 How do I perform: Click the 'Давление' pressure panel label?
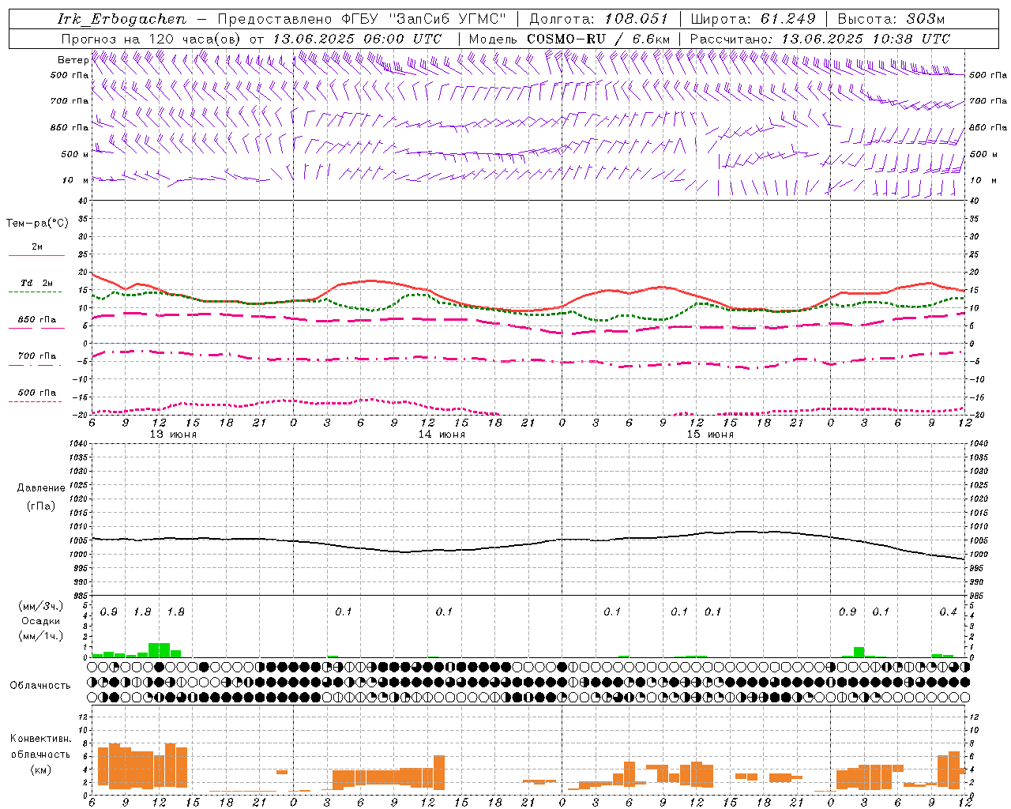tap(41, 488)
